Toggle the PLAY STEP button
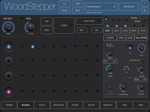The image size is (150, 112). click(x=89, y=21)
